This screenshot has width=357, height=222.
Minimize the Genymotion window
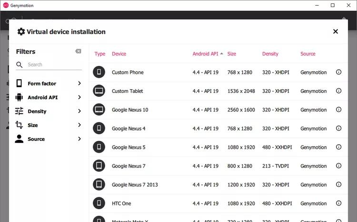point(317,5)
